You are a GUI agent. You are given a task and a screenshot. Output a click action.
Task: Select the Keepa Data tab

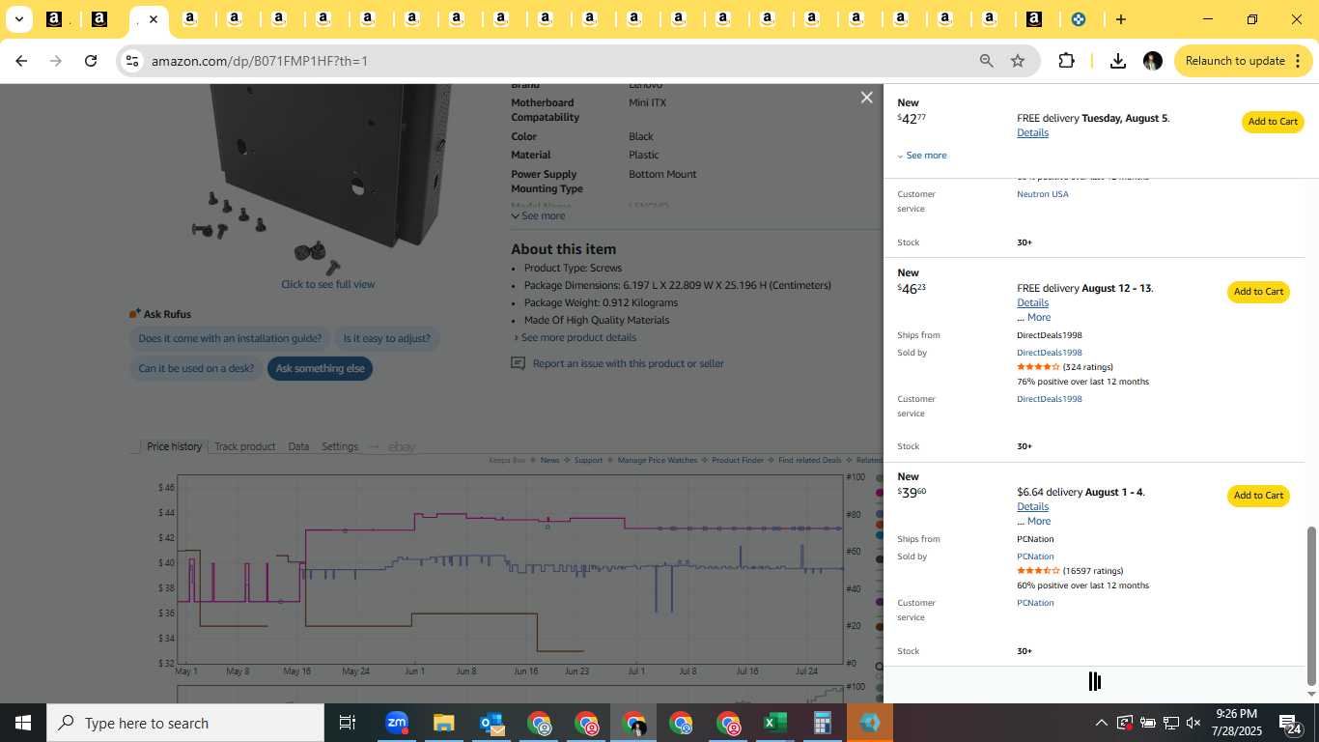click(x=298, y=446)
